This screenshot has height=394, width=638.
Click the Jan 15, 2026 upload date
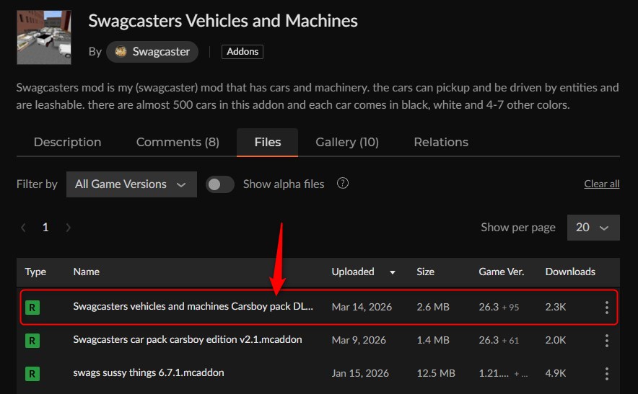360,373
